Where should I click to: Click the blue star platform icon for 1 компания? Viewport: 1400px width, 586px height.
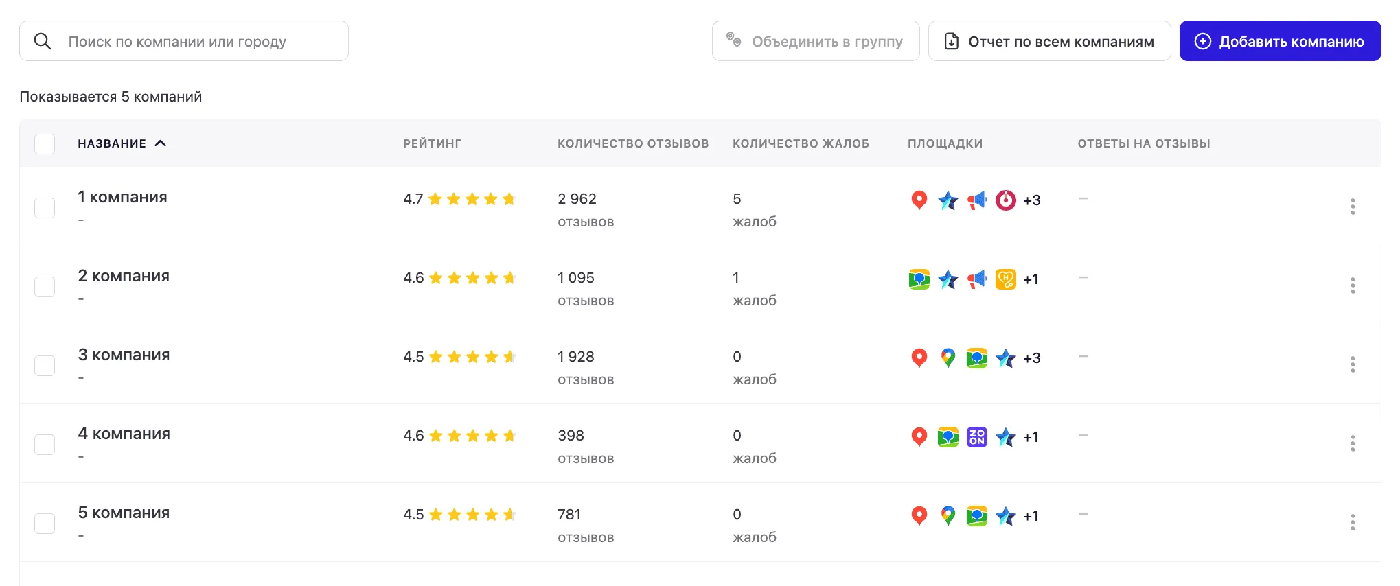click(948, 200)
